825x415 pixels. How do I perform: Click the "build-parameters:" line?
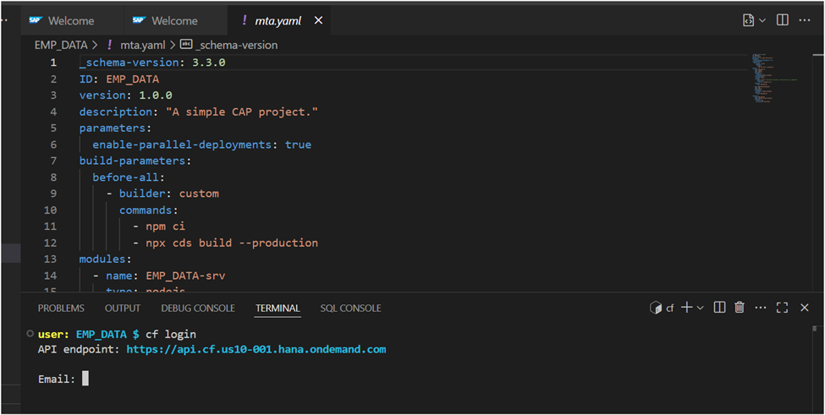click(x=135, y=161)
